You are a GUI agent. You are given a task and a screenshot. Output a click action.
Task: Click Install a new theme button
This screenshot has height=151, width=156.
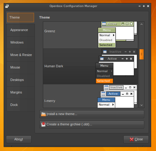click(x=92, y=114)
